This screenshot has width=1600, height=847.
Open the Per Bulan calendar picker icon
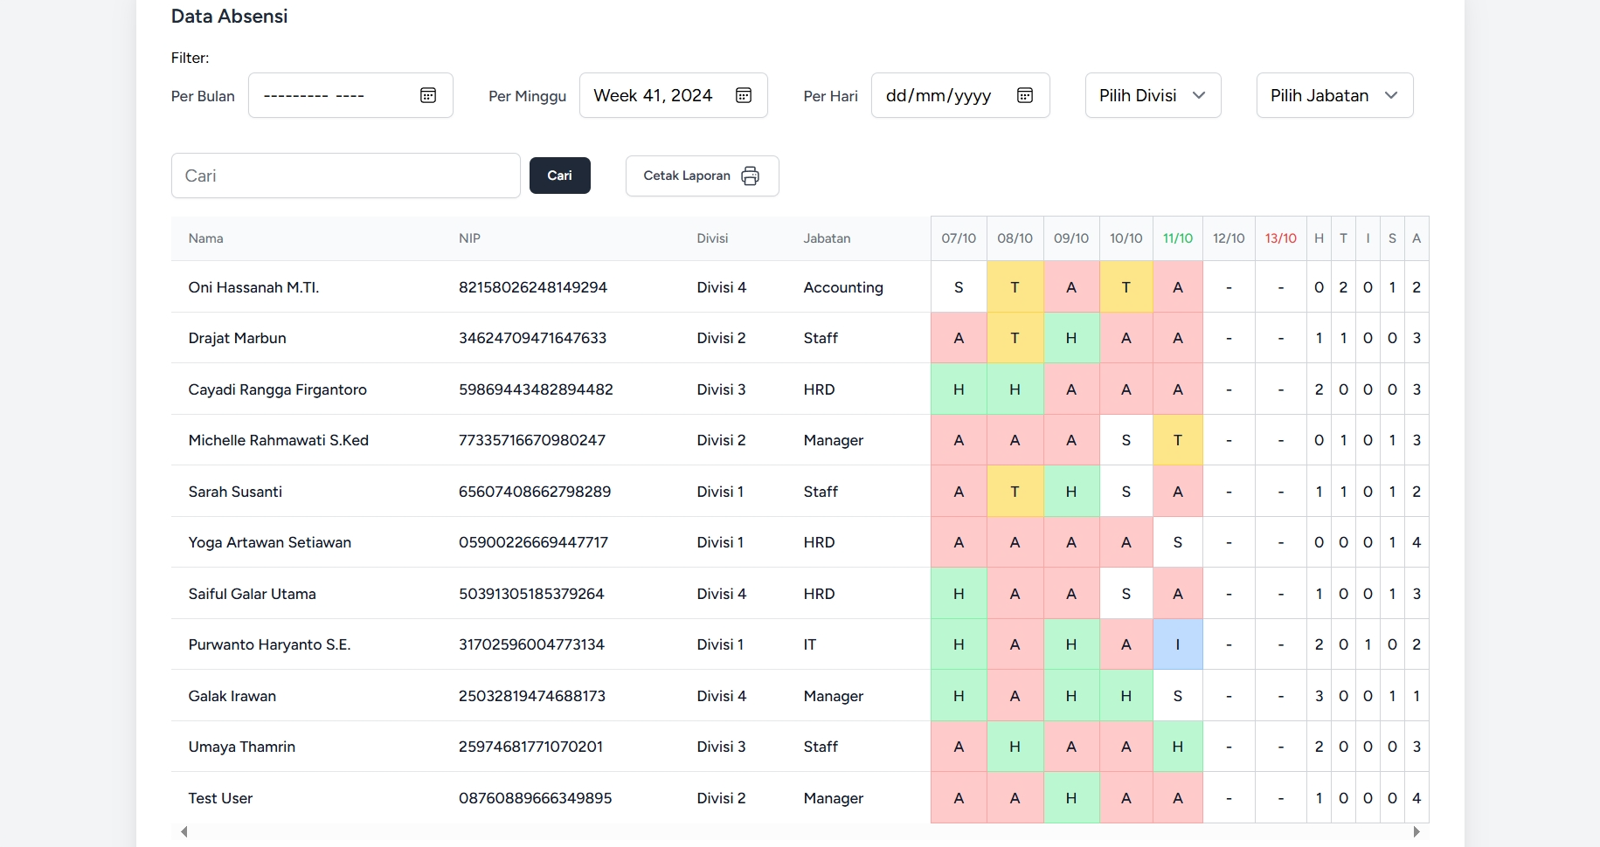click(x=428, y=95)
